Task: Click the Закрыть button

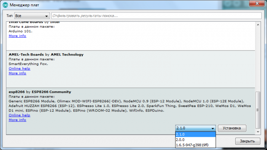Action: (247, 141)
